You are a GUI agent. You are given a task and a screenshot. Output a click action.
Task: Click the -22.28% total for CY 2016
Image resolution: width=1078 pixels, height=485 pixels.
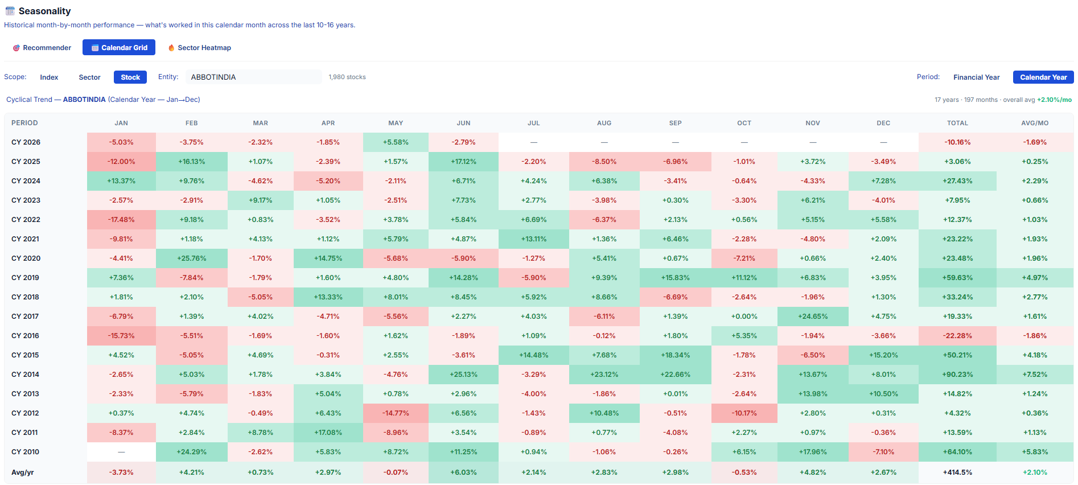coord(957,336)
